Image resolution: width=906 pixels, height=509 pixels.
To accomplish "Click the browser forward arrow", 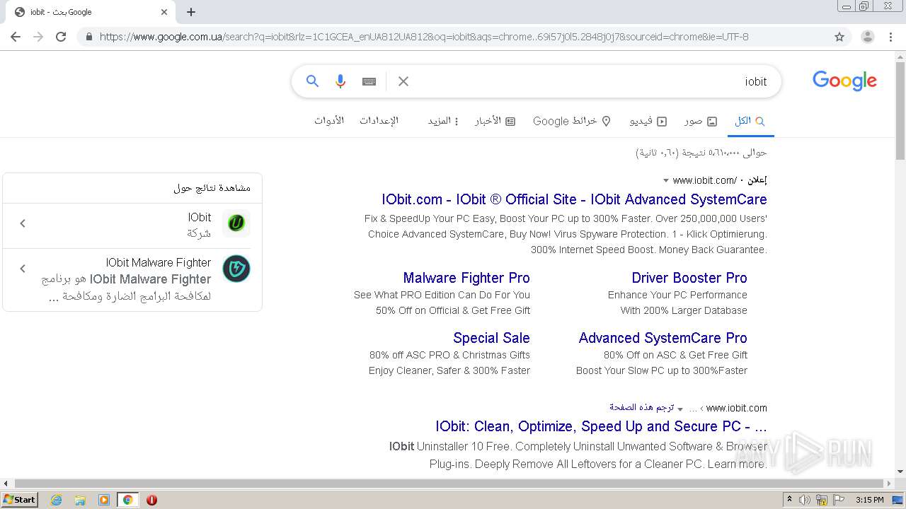I will 38,37.
